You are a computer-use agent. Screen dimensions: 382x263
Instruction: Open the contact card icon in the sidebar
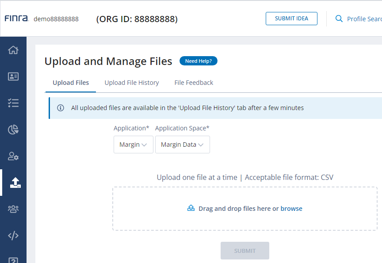tap(13, 76)
